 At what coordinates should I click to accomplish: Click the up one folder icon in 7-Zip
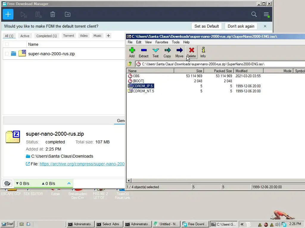pos(130,64)
